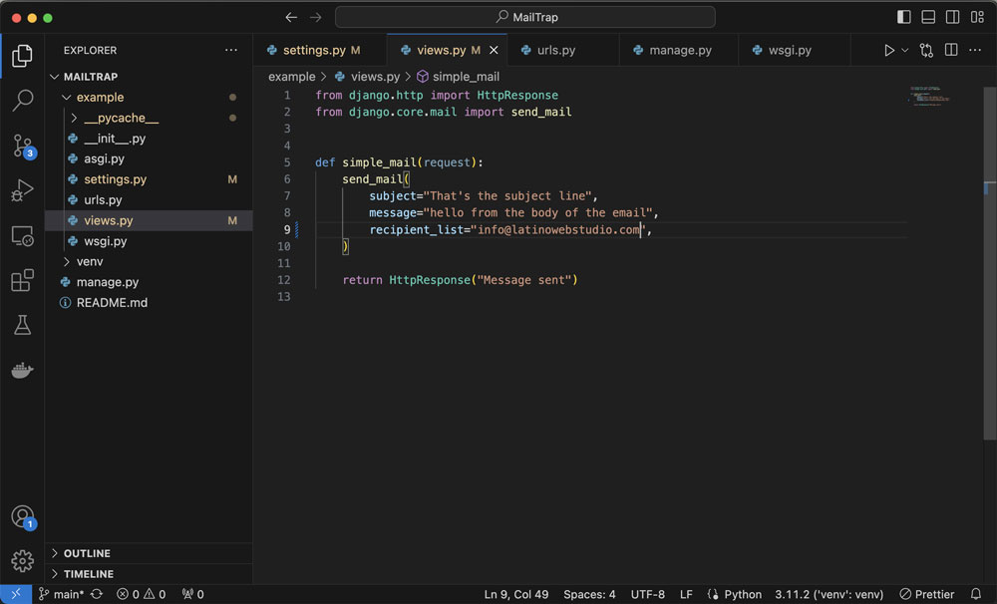997x604 pixels.
Task: Collapse the example folder
Action: point(149,98)
